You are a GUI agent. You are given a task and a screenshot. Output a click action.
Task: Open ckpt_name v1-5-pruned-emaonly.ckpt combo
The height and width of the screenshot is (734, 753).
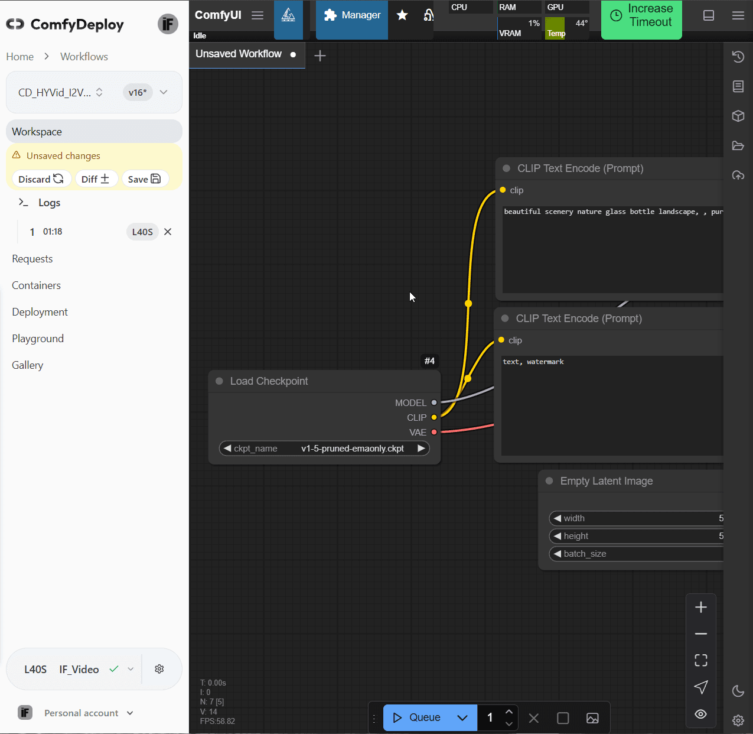[324, 449]
